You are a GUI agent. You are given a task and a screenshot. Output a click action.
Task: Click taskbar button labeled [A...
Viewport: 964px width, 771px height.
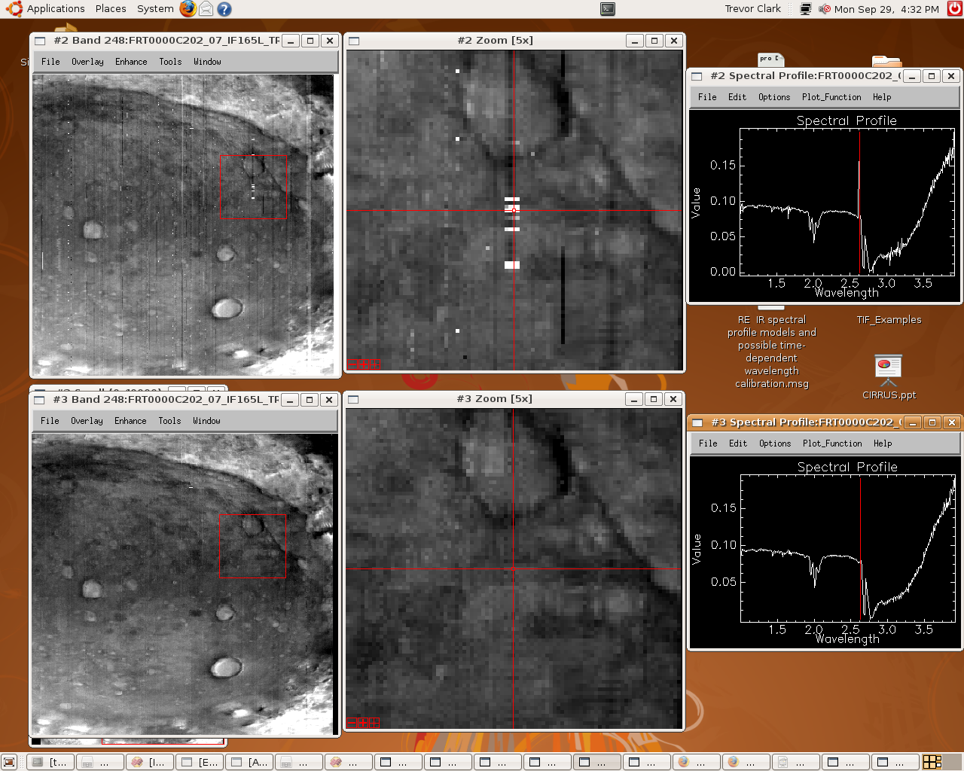[249, 762]
